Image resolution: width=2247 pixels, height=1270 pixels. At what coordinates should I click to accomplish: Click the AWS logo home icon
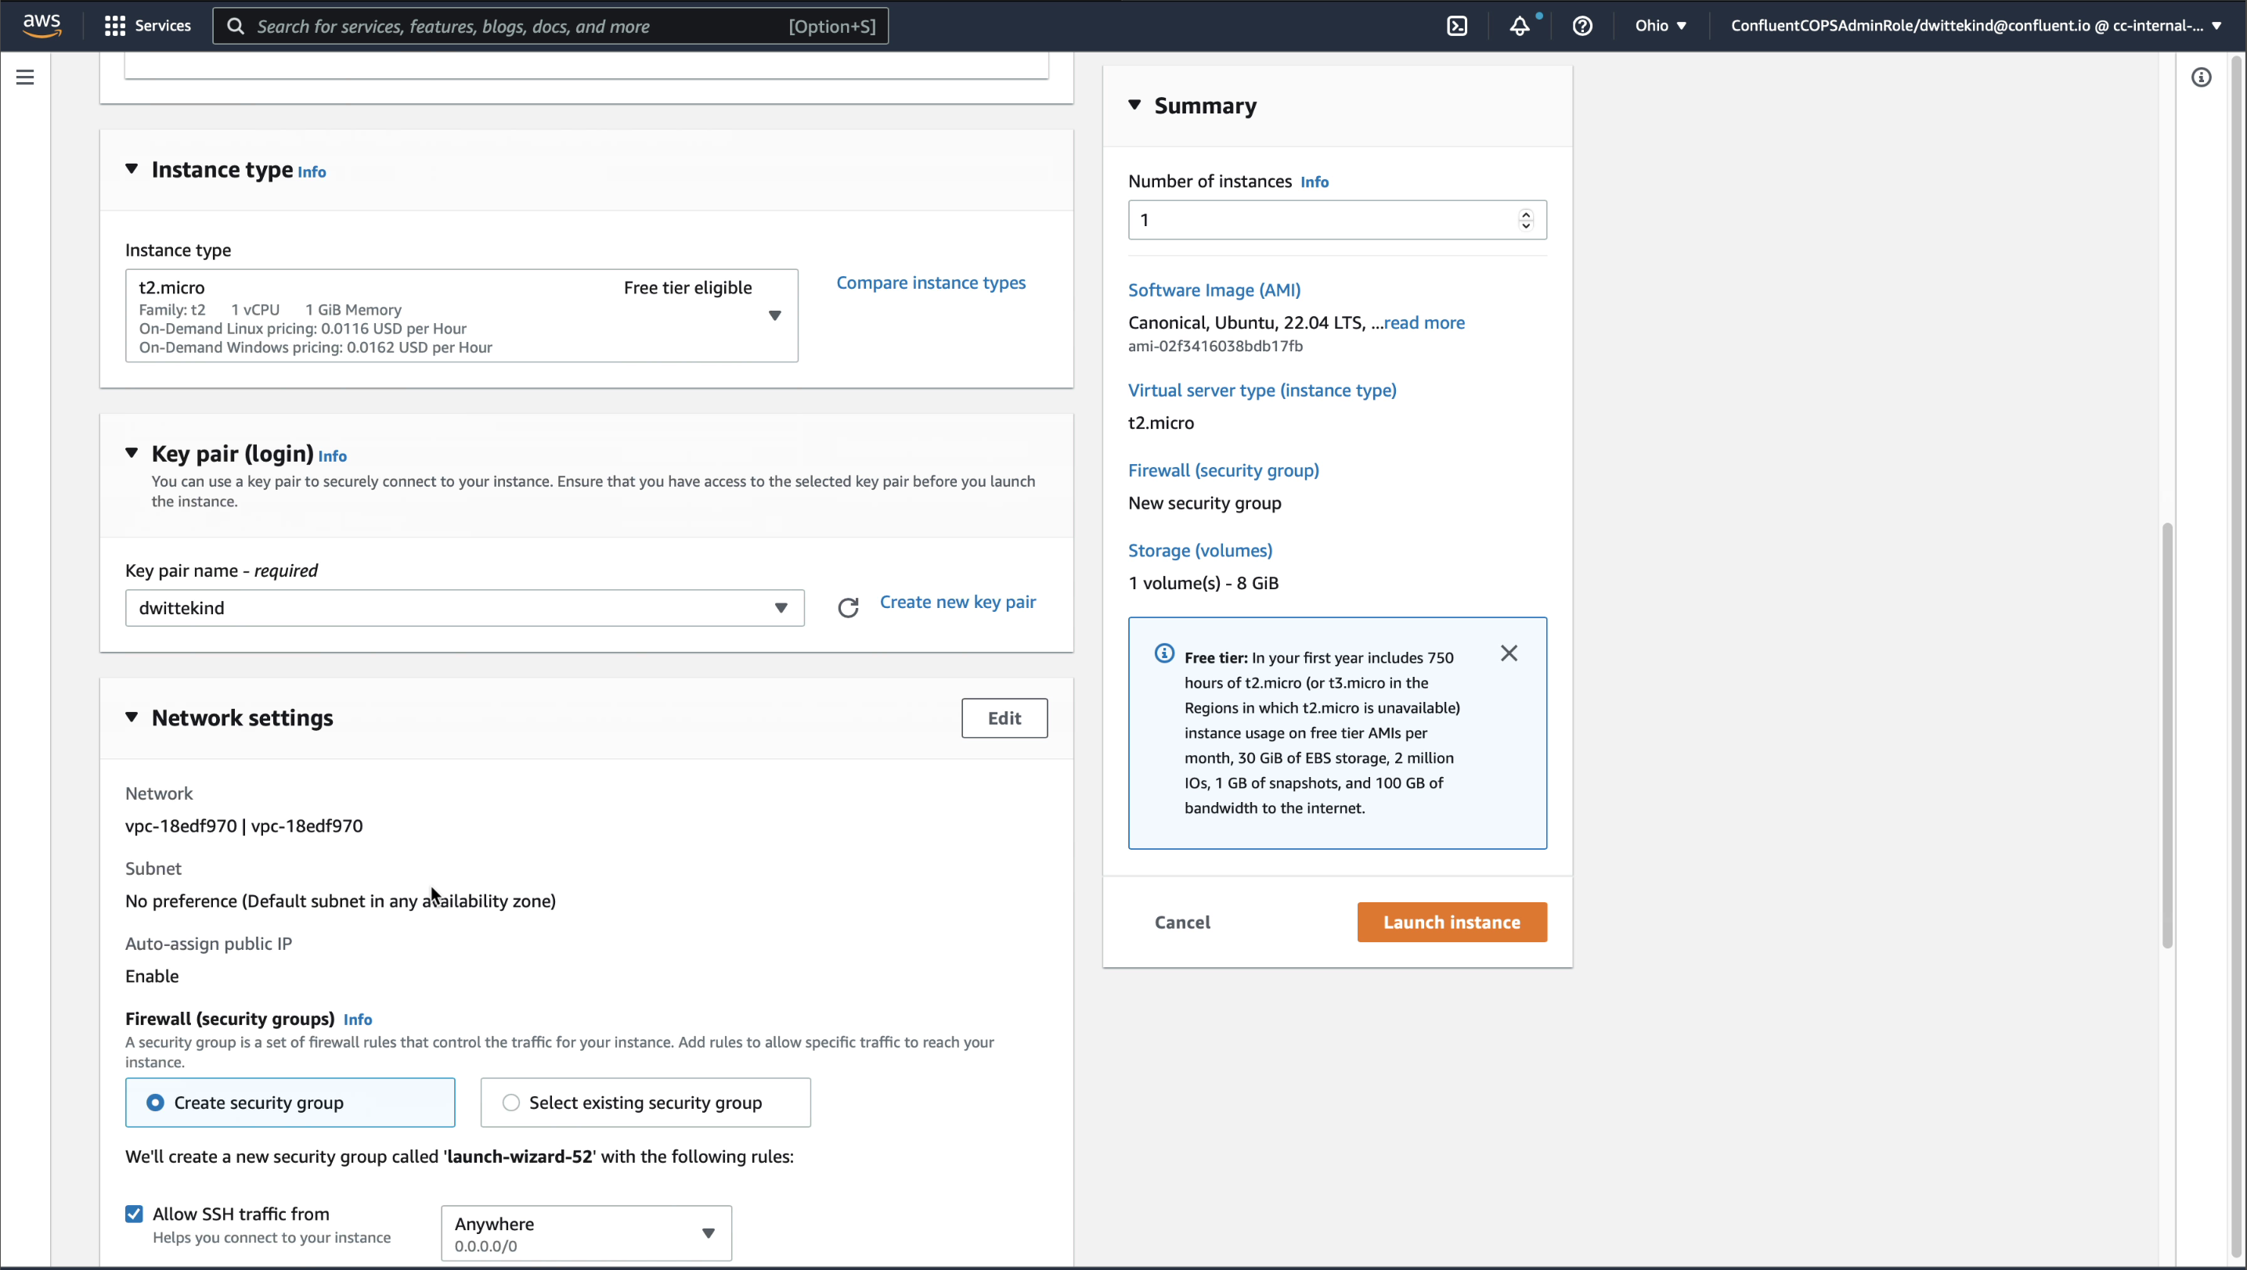(41, 25)
